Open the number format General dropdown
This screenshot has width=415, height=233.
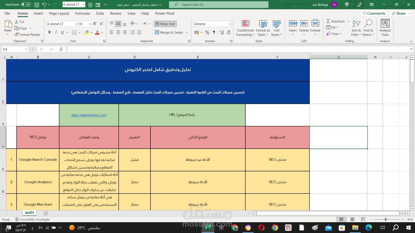230,24
